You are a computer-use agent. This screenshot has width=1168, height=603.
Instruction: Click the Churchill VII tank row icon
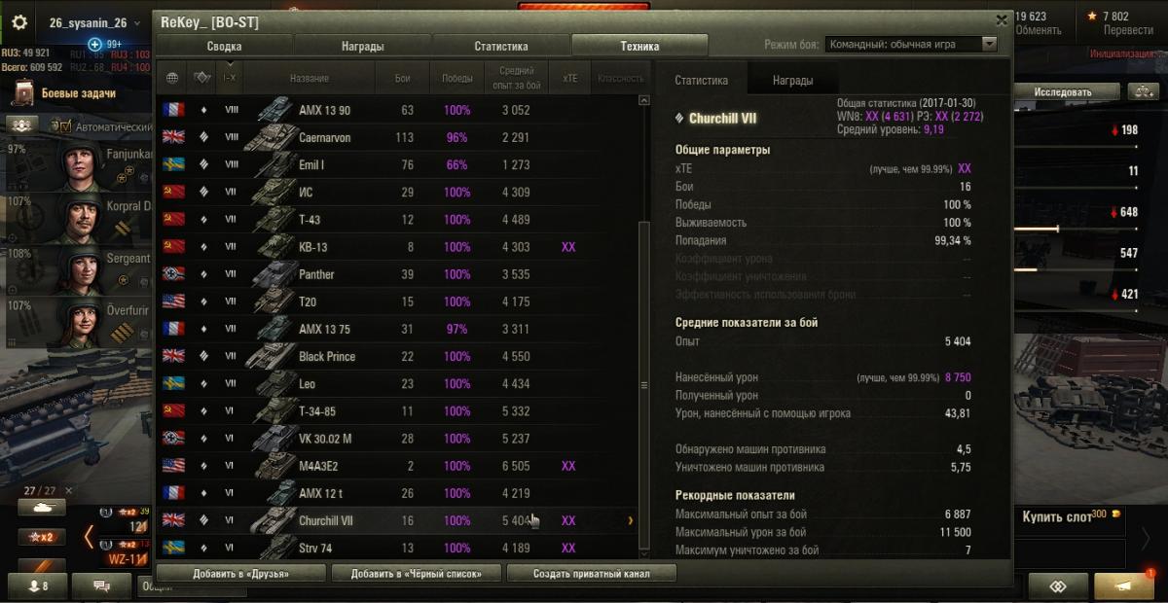coord(273,520)
